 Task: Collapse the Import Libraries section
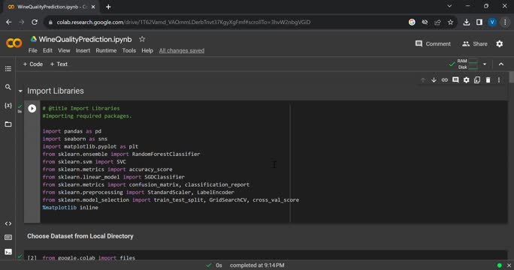click(20, 91)
